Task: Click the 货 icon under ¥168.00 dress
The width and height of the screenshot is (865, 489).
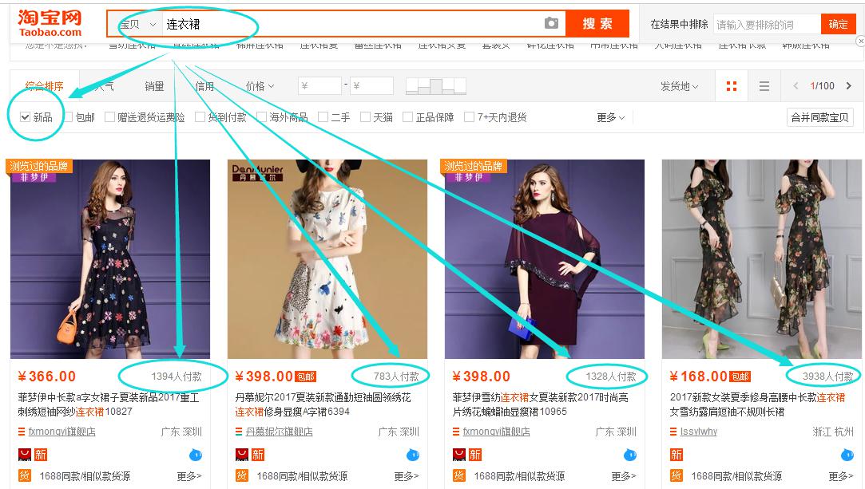Action: click(677, 476)
